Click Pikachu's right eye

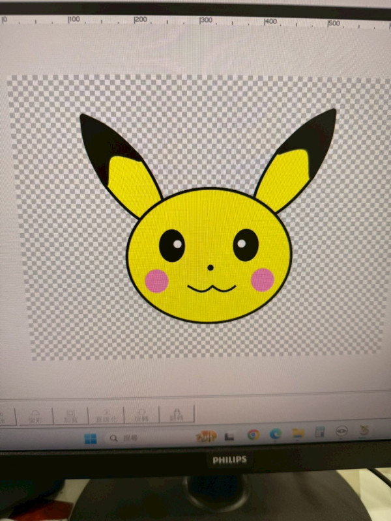pyautogui.click(x=246, y=245)
